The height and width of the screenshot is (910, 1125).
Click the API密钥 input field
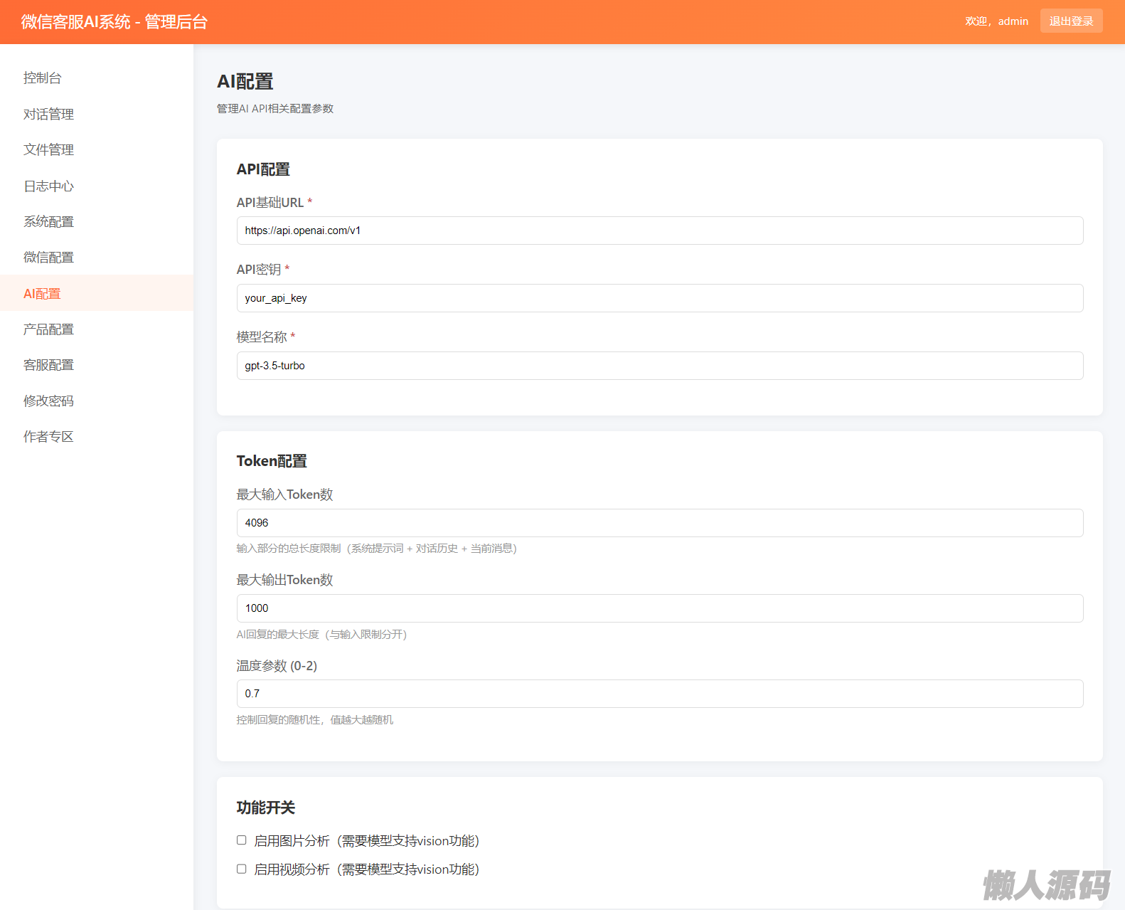point(659,298)
